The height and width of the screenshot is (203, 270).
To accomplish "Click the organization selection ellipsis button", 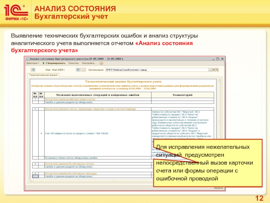I will coord(211,70).
